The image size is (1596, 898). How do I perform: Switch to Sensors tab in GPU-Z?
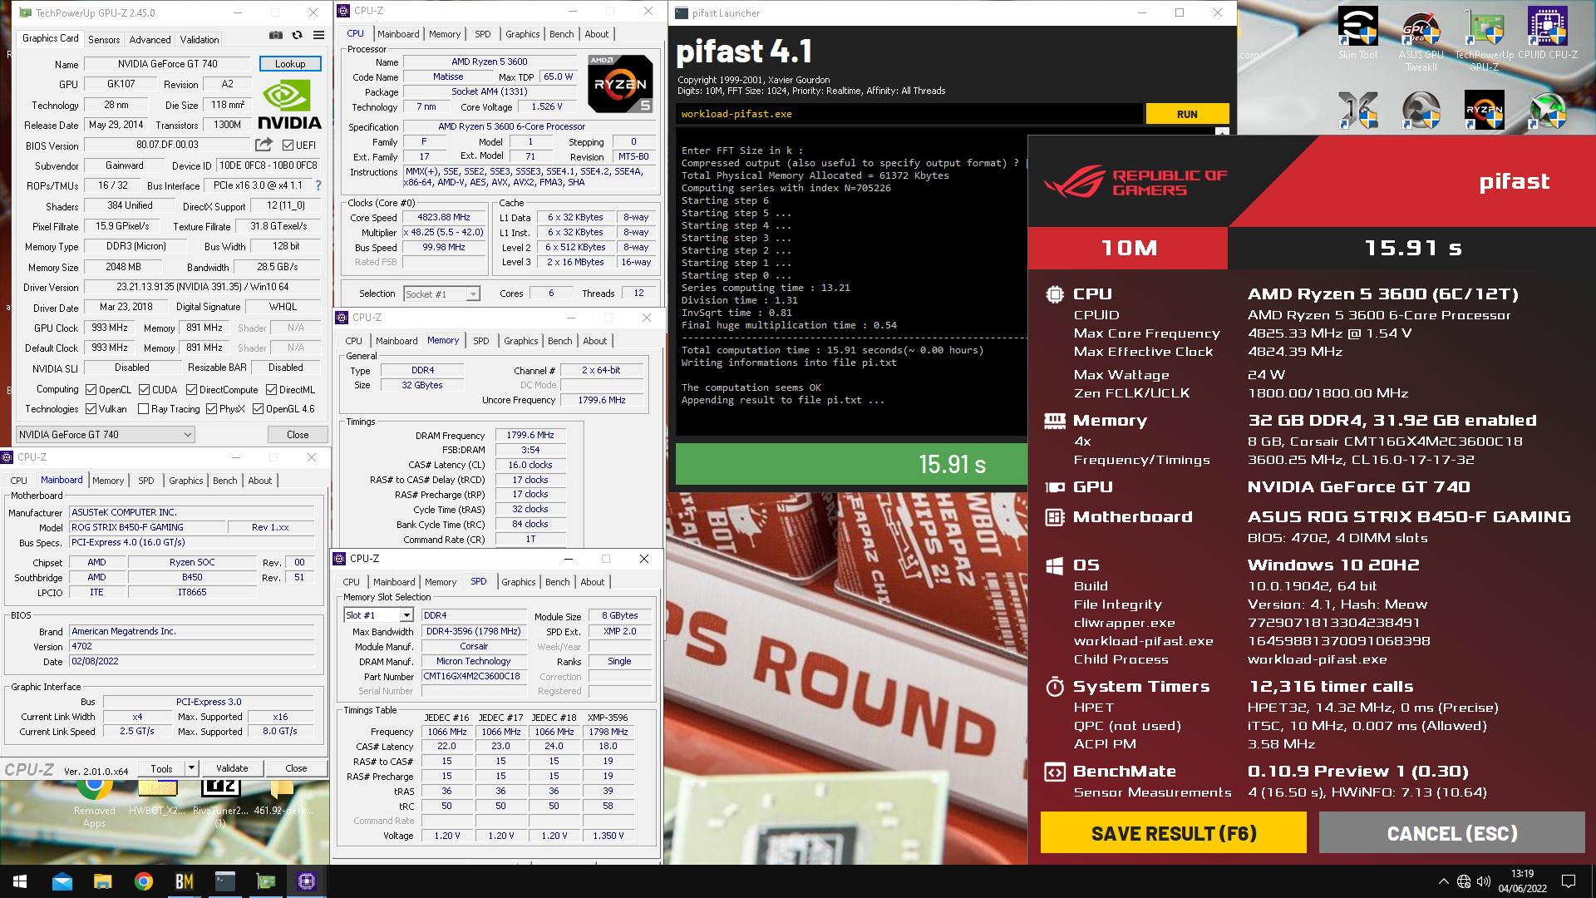(104, 39)
